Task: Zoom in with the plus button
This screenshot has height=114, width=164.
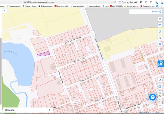Action: 160,99
